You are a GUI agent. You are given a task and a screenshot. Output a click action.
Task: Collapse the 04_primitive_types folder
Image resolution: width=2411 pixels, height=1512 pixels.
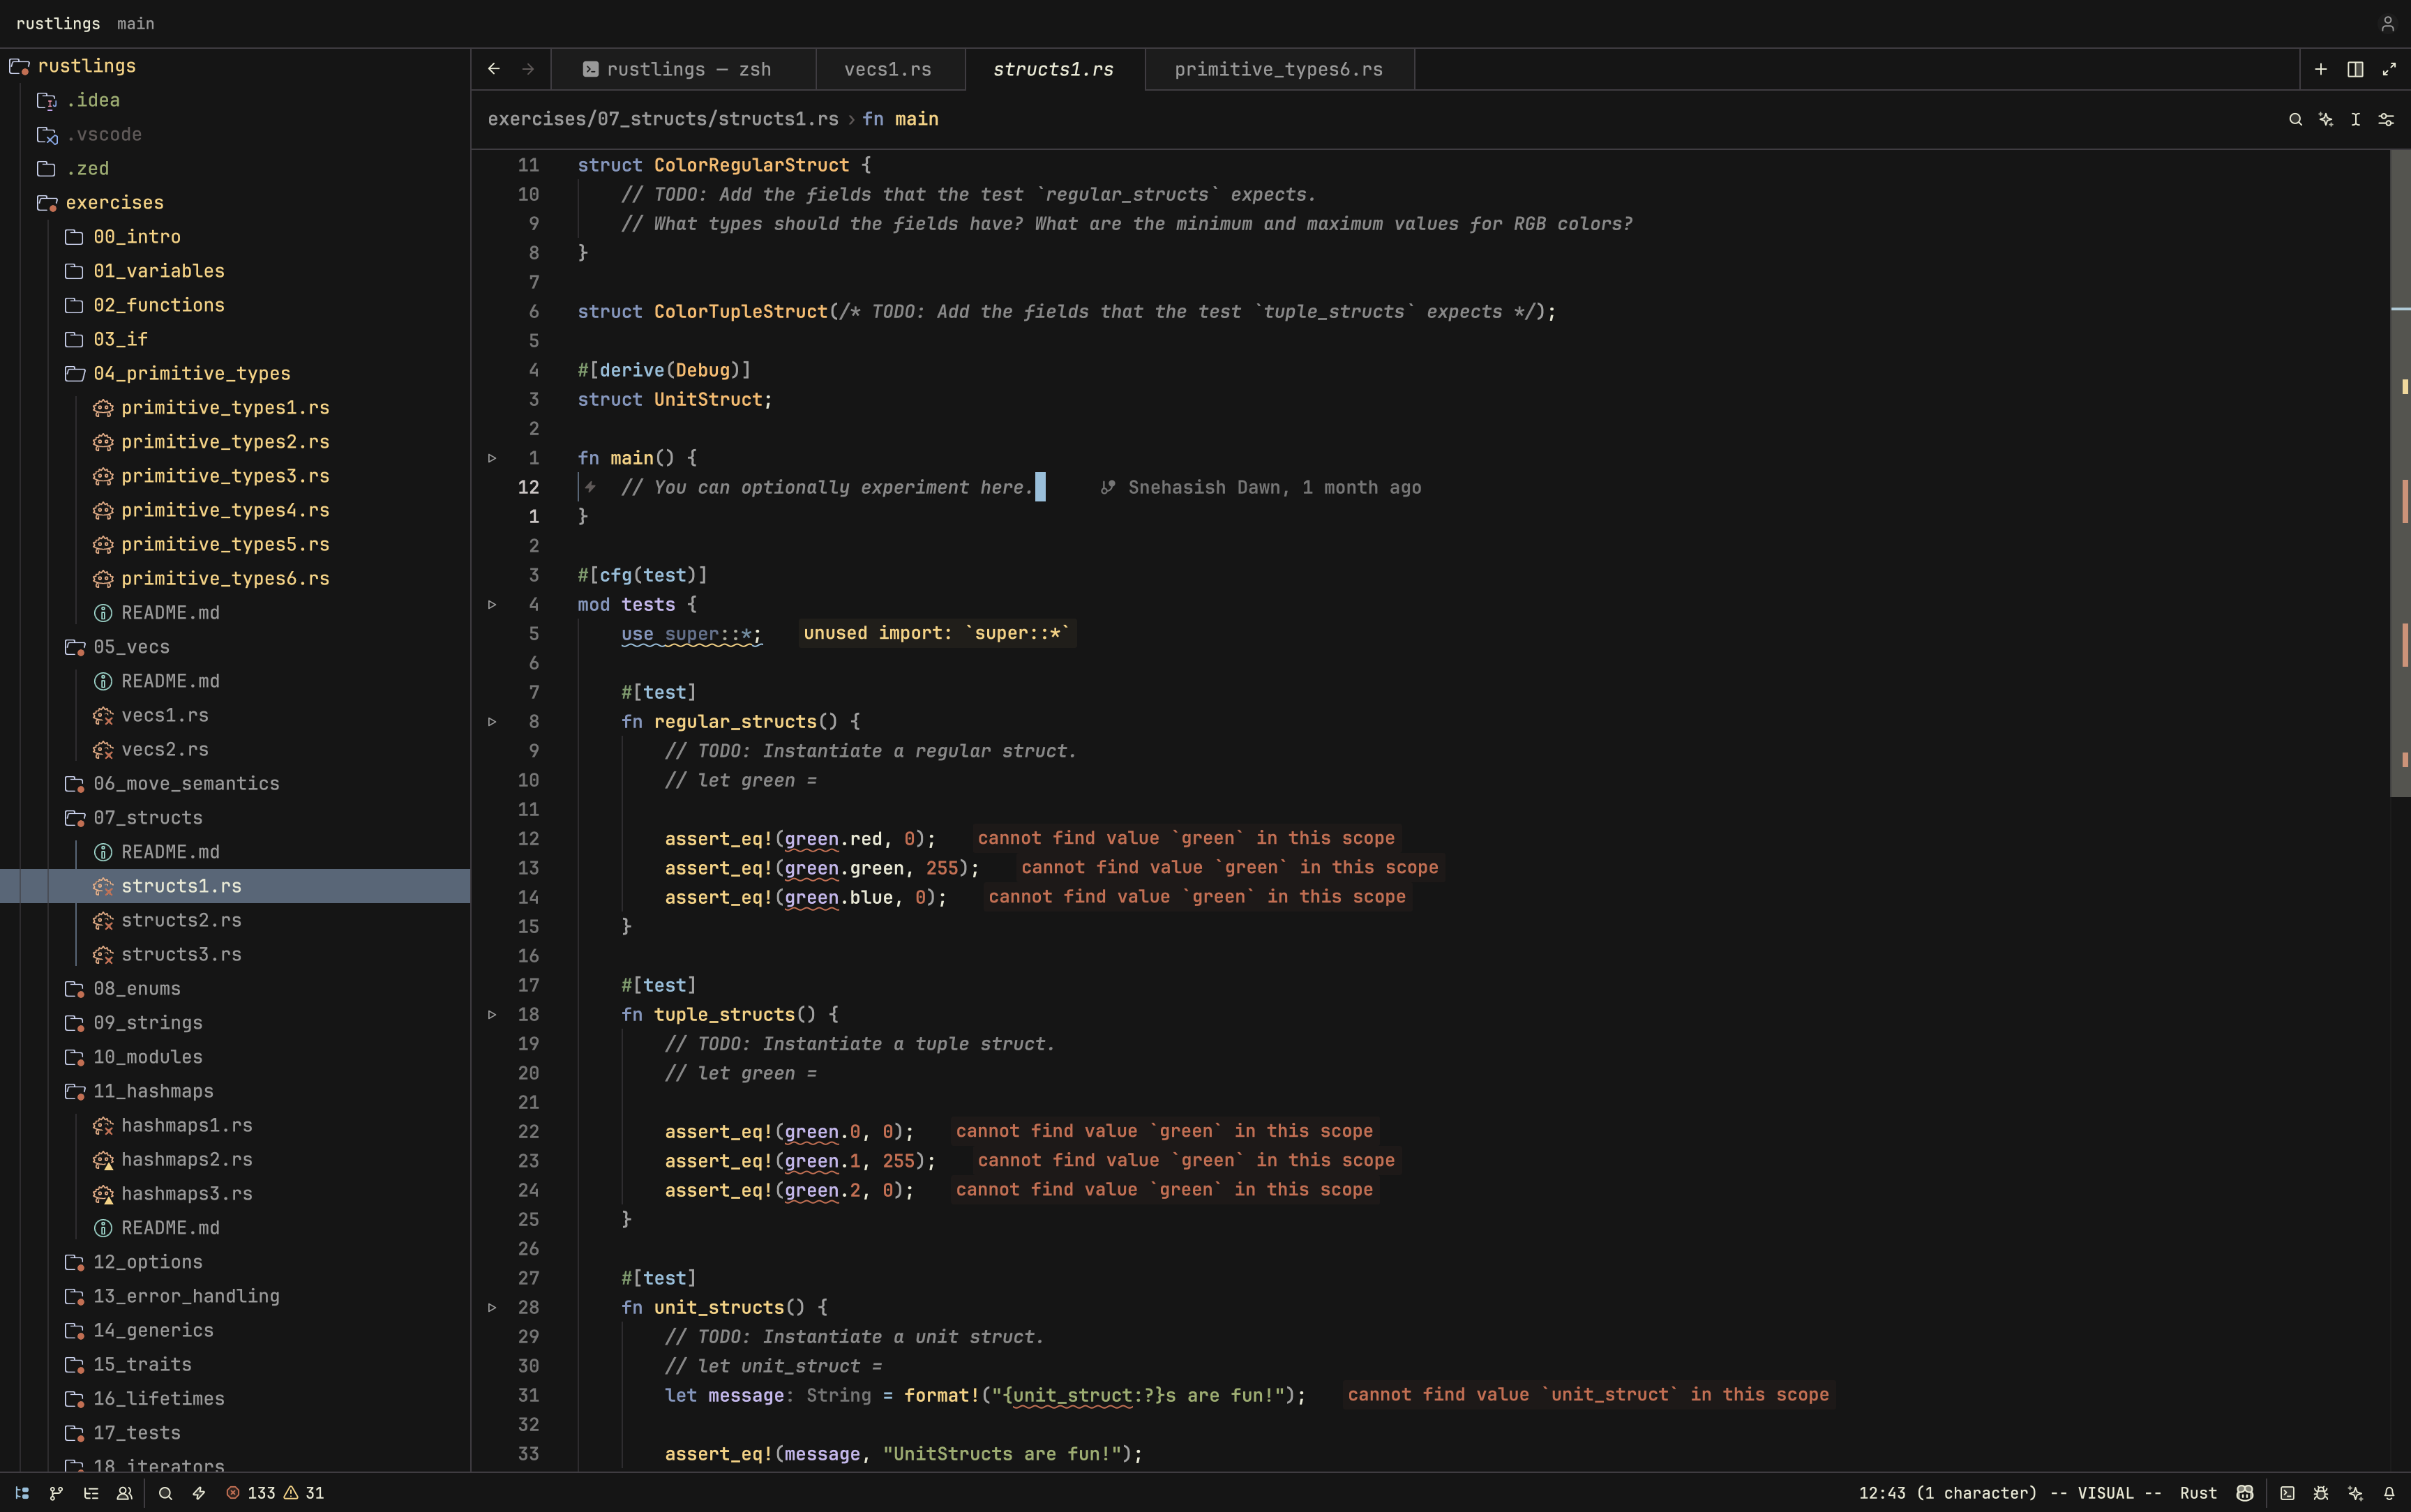tap(177, 373)
